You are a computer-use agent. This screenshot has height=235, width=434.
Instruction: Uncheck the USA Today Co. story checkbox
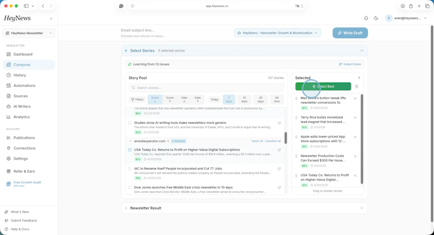click(130, 150)
